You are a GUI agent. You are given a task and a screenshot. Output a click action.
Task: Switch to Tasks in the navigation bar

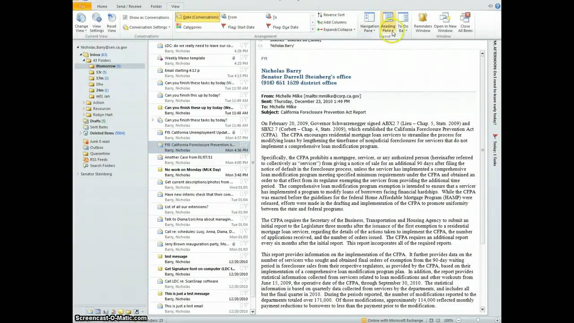click(113, 311)
